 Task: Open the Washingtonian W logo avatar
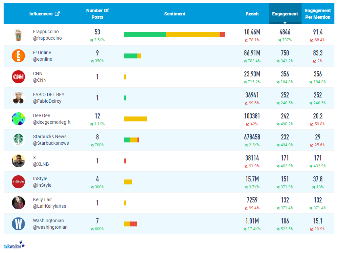click(x=18, y=223)
